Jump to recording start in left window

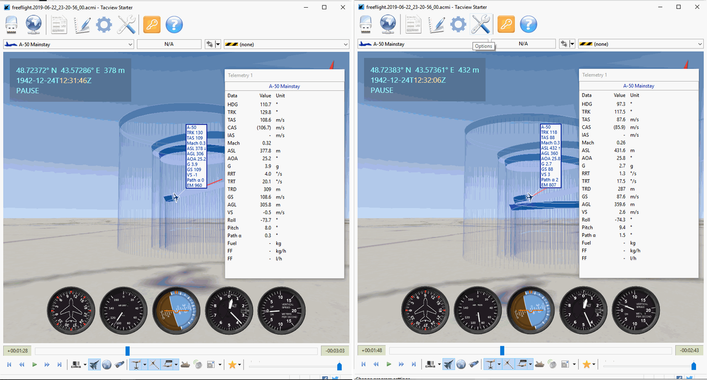click(x=9, y=365)
